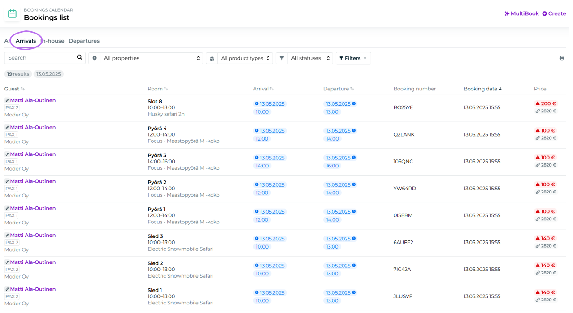
Task: Click the funnel icon beside All statuses
Action: (x=282, y=58)
